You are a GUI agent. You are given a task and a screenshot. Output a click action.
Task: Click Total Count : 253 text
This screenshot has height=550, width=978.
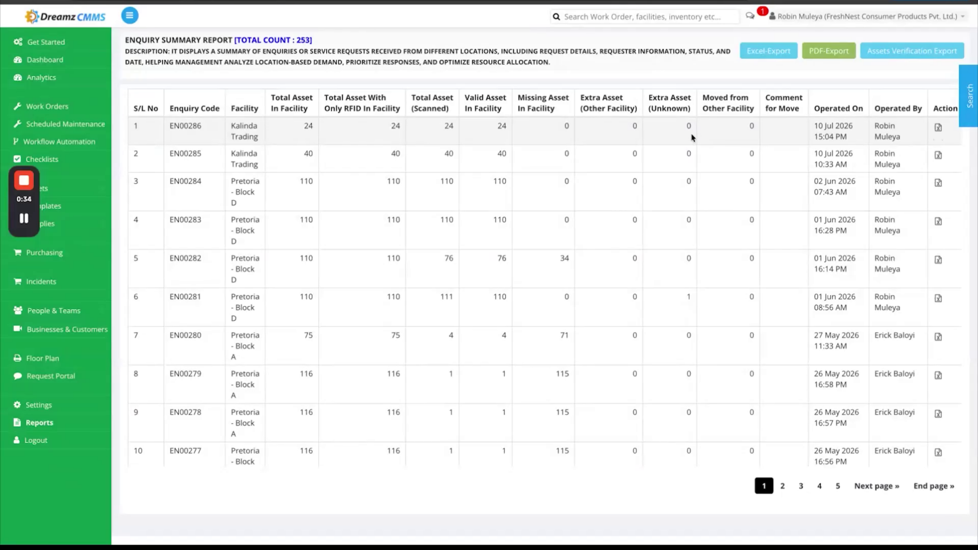click(273, 40)
